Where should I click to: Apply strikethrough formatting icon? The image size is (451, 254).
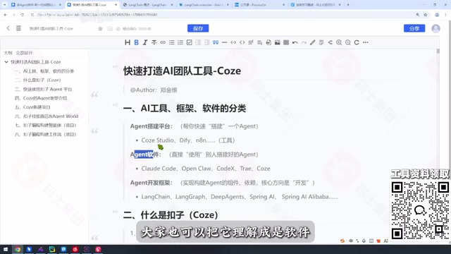pyautogui.click(x=154, y=42)
